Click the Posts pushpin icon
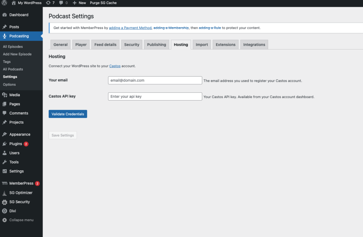 [5, 27]
